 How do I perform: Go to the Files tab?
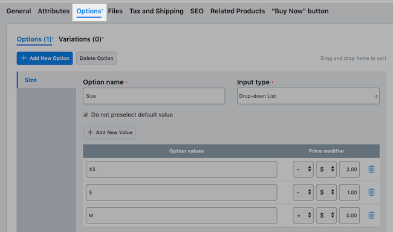point(115,11)
